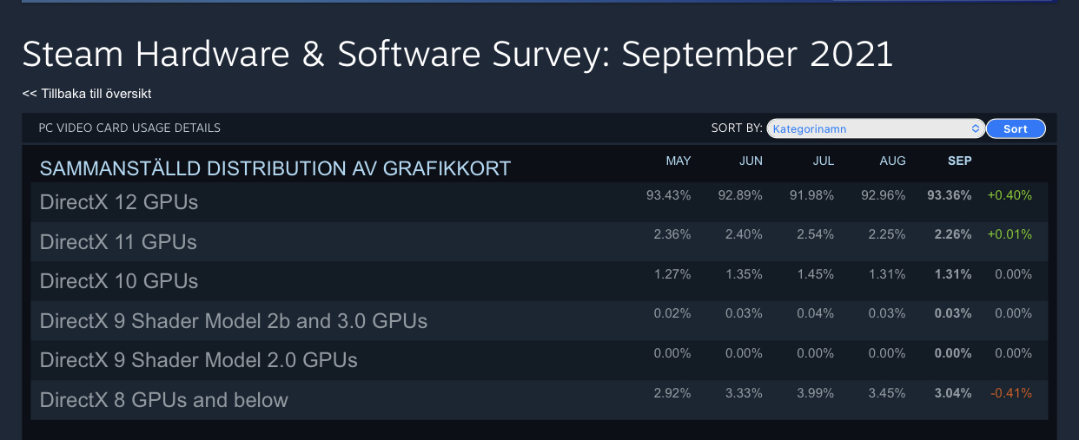Click the AUG column header
The image size is (1079, 440).
click(892, 161)
